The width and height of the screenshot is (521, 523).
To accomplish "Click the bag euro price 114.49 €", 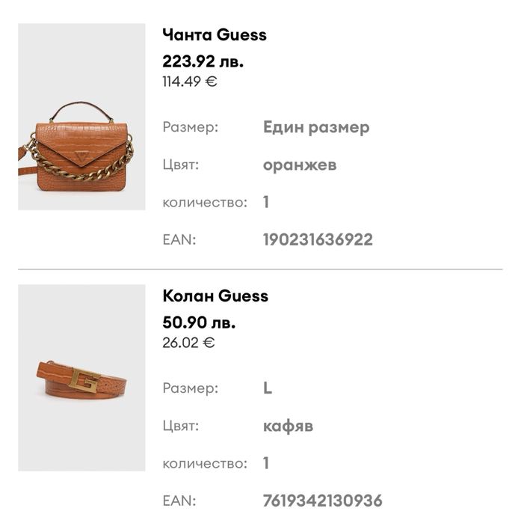I will tap(190, 81).
